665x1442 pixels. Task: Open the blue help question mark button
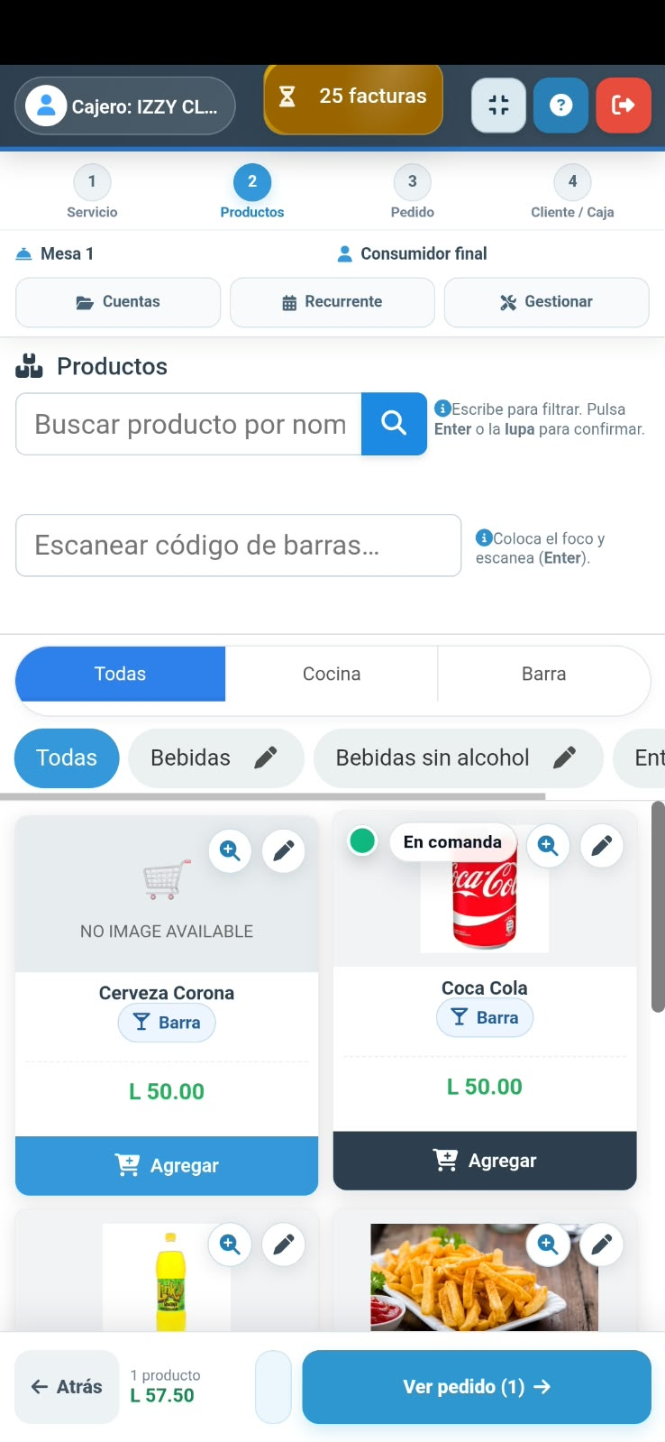pos(560,106)
